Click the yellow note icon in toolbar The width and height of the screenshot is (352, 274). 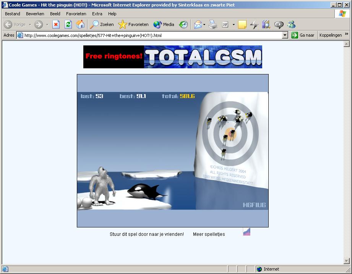tap(242, 24)
